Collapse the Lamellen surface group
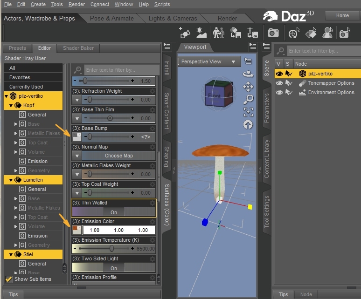 click(11, 180)
